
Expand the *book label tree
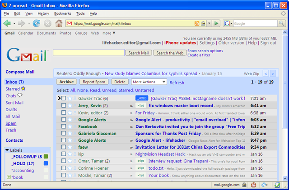(x=9, y=177)
